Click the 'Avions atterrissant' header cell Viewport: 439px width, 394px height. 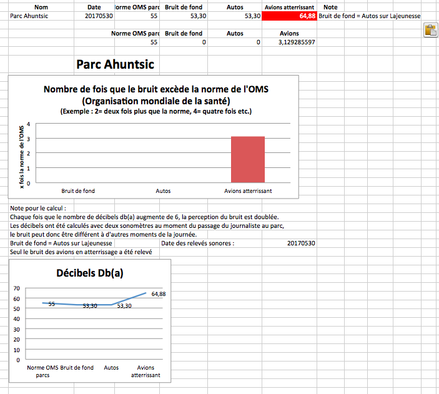pyautogui.click(x=289, y=7)
